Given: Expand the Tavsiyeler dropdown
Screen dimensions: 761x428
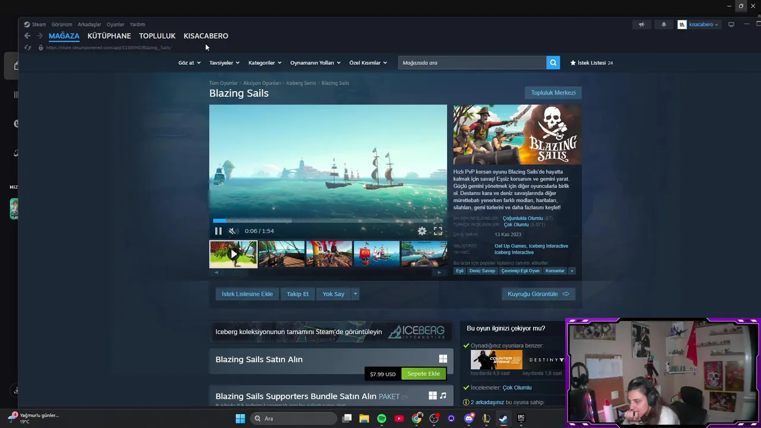Looking at the screenshot, I should [x=224, y=62].
